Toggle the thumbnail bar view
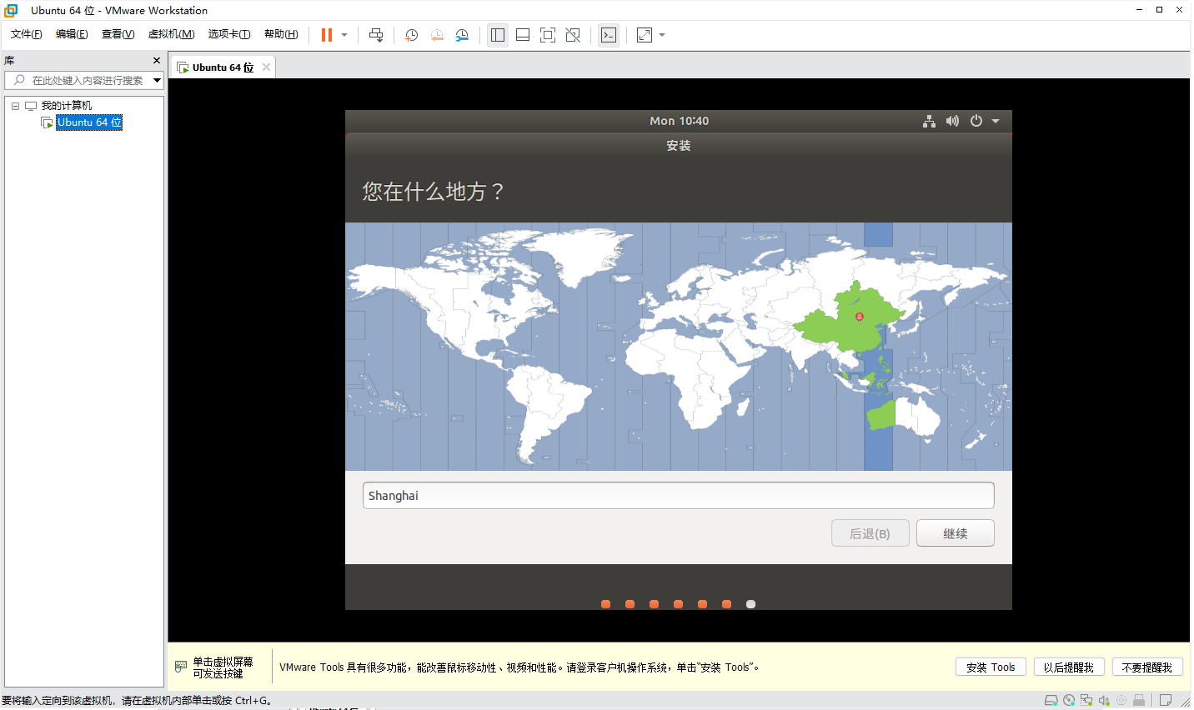Viewport: 1194px width, 710px height. tap(523, 35)
